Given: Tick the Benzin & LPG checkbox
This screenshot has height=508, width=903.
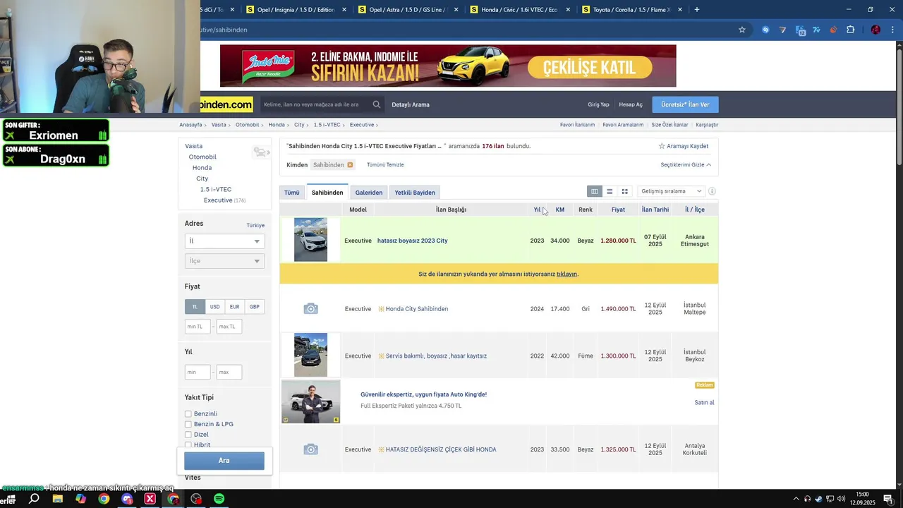Looking at the screenshot, I should (188, 425).
